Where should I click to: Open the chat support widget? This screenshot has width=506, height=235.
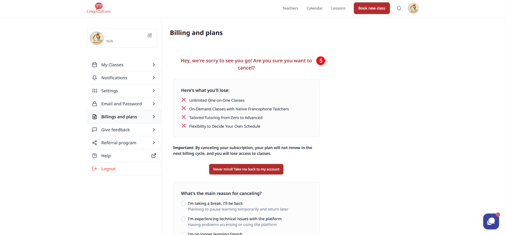coord(491,221)
